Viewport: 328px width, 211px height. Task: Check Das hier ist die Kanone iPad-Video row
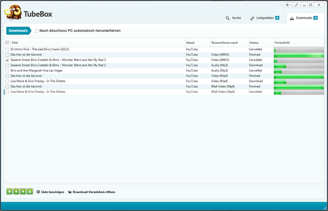click(7, 86)
